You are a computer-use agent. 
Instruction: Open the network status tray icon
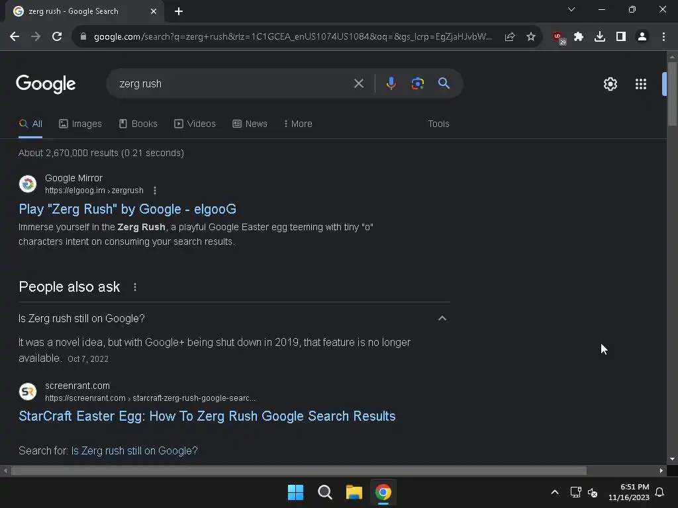tap(575, 492)
